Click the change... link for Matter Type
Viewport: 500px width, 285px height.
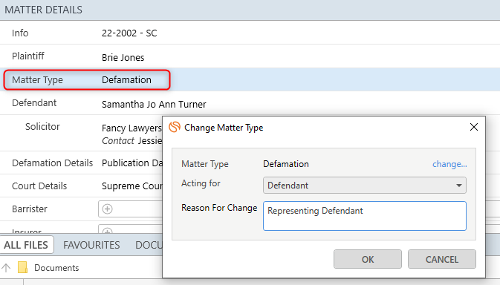coord(449,164)
